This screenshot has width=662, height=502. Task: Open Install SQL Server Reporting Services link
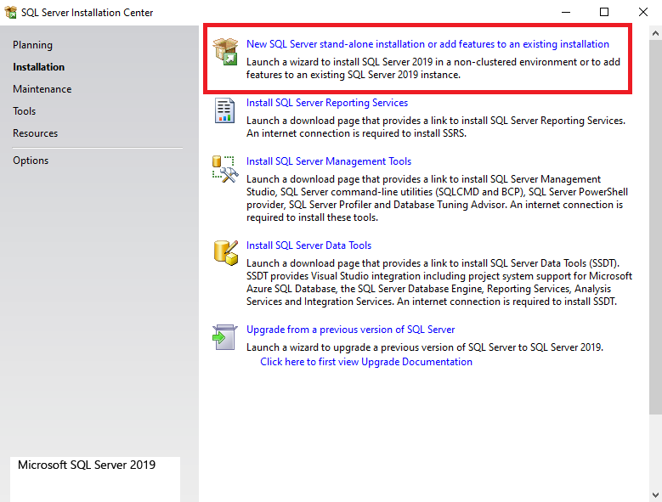[x=327, y=103]
